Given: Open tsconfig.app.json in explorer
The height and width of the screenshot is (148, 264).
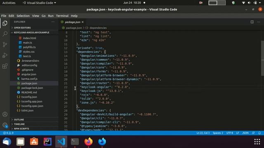Looking at the screenshot, I should click(x=32, y=102).
